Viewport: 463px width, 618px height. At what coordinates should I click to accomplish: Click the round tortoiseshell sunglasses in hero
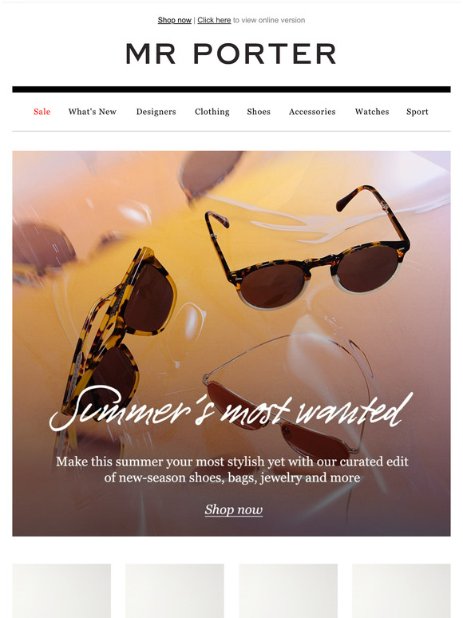[307, 248]
